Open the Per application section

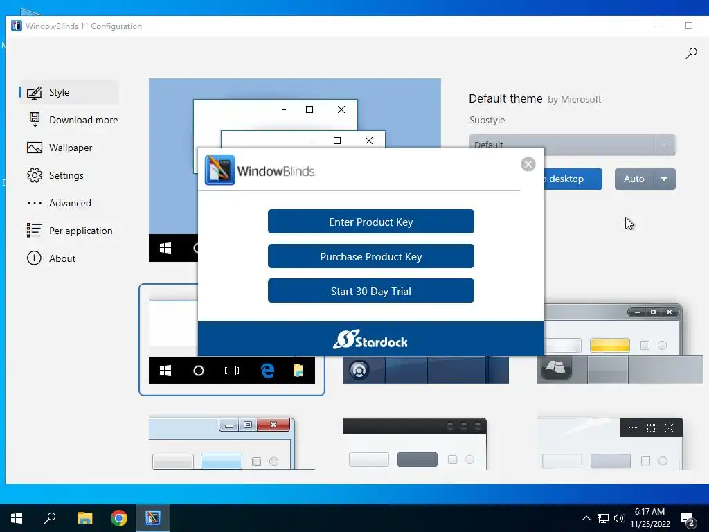69,231
